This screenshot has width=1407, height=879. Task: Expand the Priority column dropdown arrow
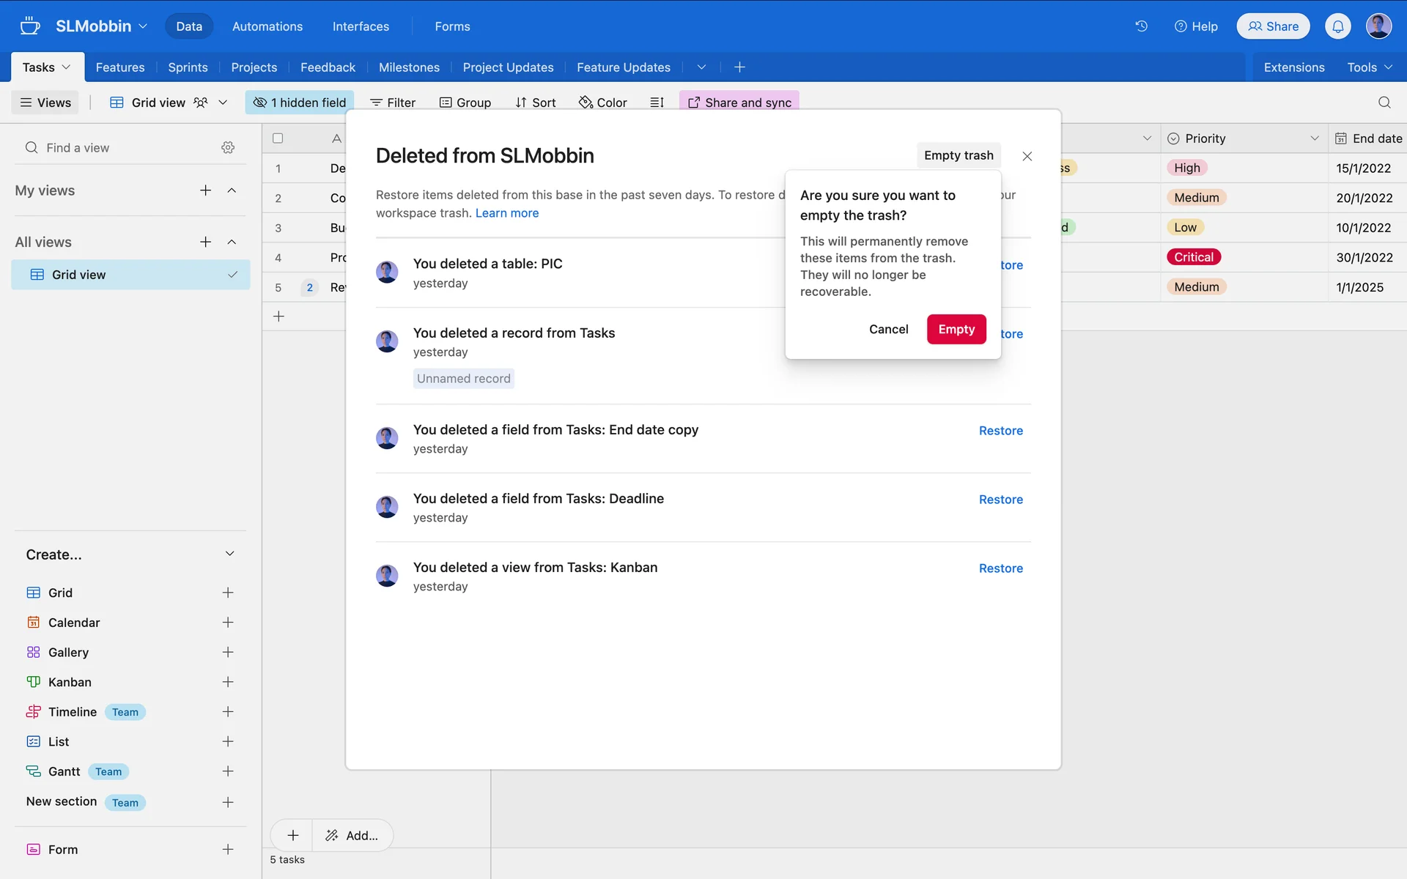(1314, 138)
